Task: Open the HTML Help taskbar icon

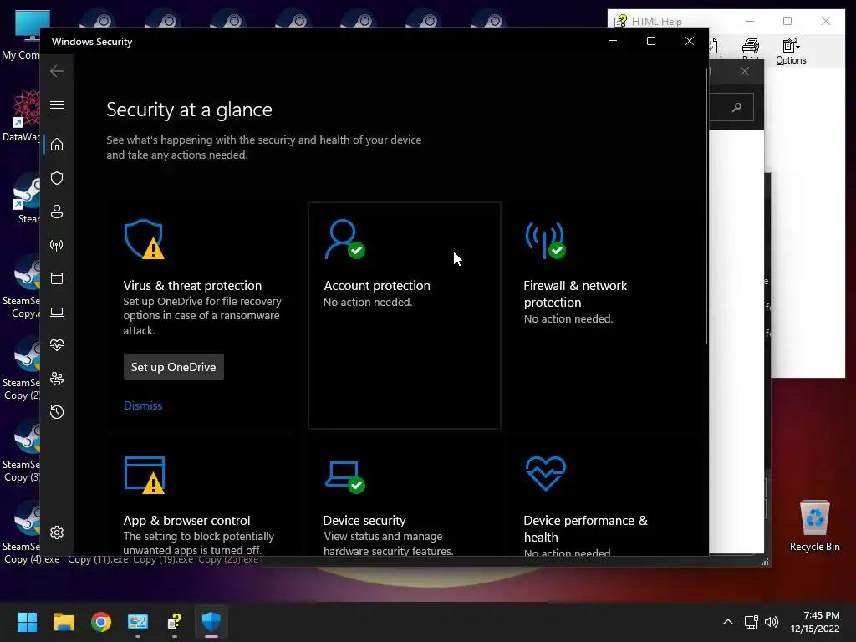Action: pyautogui.click(x=175, y=622)
